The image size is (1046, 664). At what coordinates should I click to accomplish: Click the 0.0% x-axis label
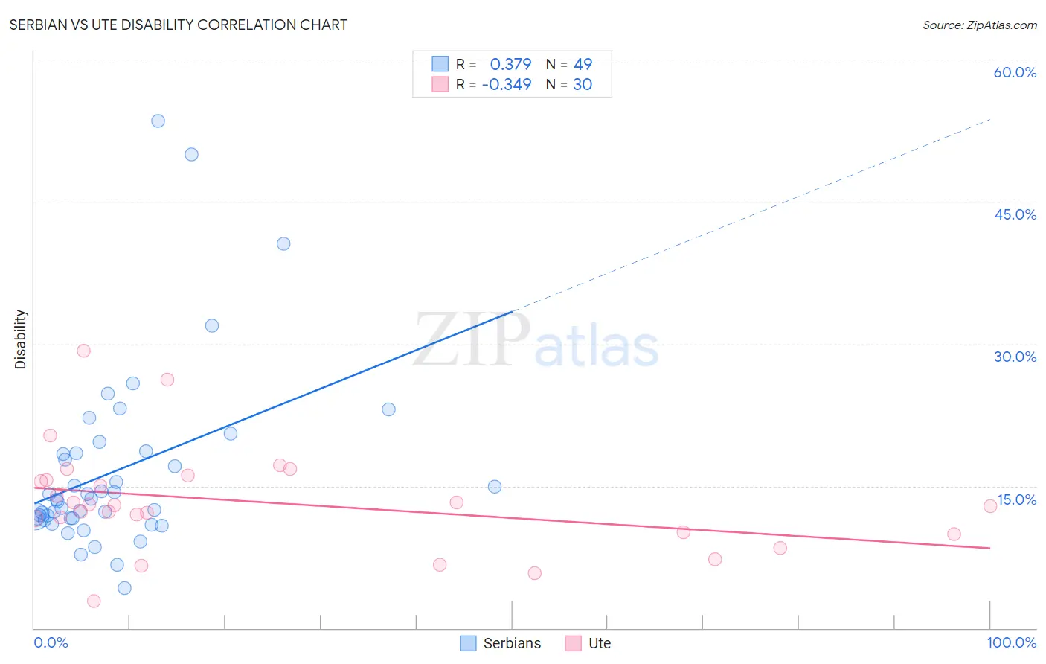[x=51, y=642]
